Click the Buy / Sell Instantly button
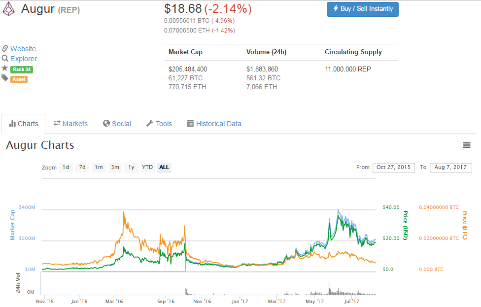481x307 pixels. tap(363, 9)
